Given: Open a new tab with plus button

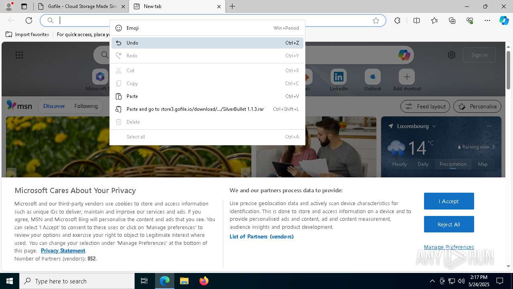Looking at the screenshot, I should click(x=232, y=6).
